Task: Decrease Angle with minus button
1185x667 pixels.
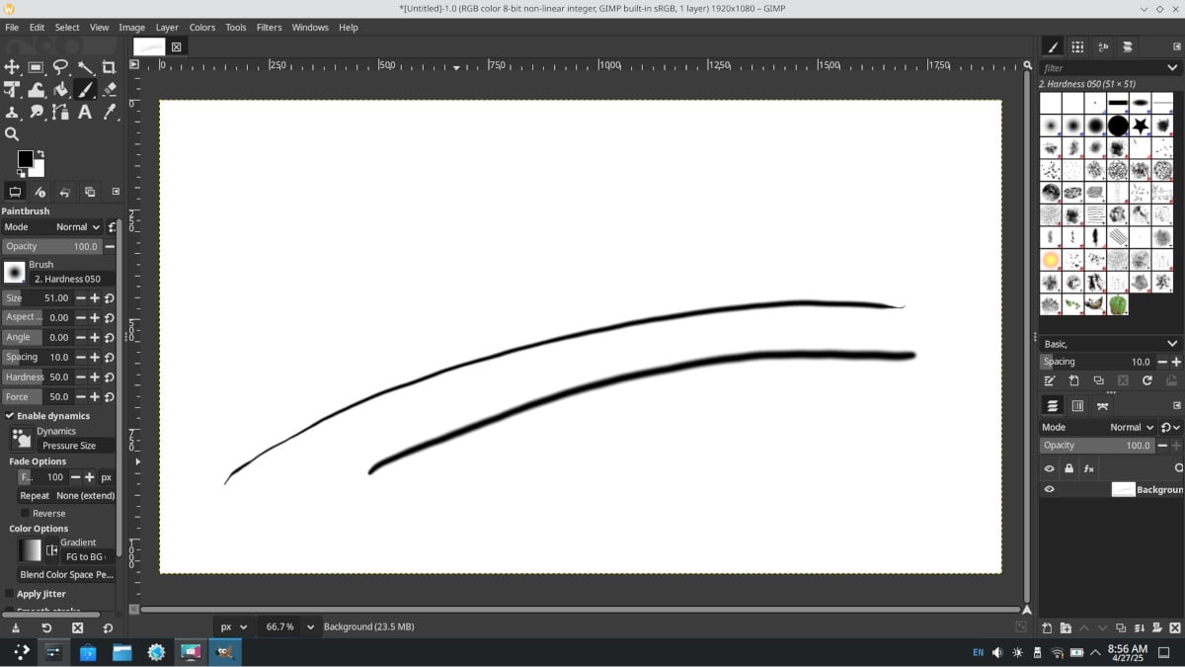Action: pos(81,337)
